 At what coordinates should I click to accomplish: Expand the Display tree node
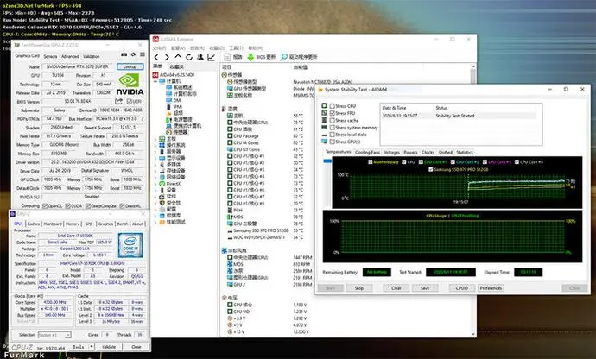(x=155, y=158)
